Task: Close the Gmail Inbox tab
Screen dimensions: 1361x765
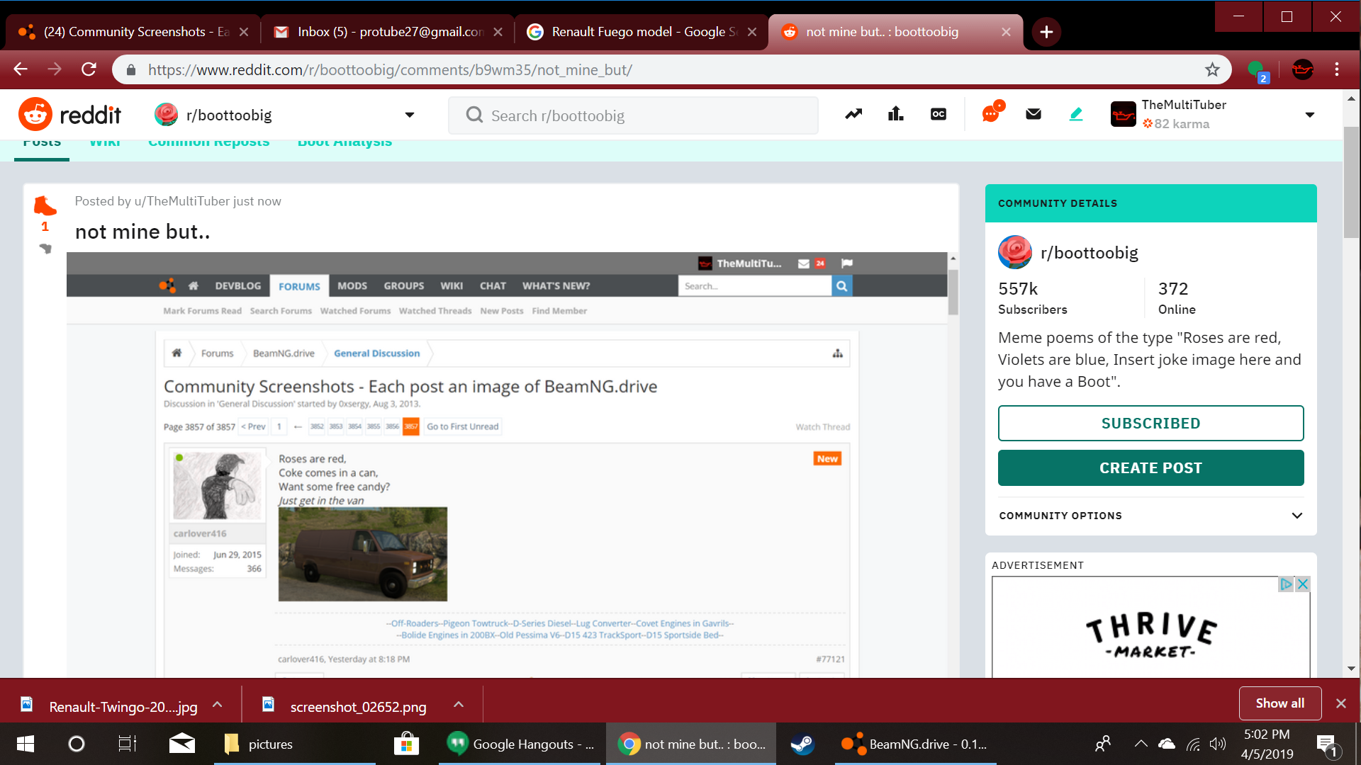Action: [x=498, y=32]
